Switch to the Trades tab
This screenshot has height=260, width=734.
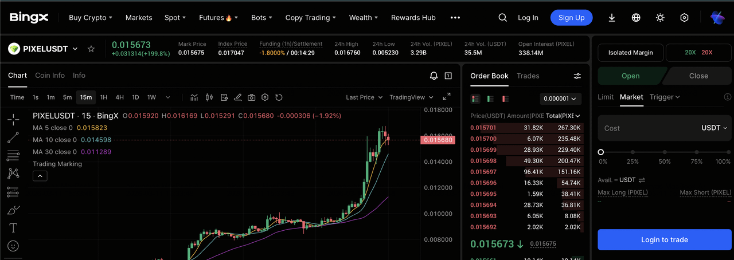tap(528, 76)
